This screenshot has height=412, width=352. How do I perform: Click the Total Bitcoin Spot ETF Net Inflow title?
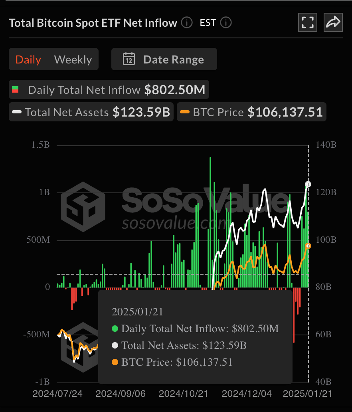[93, 23]
